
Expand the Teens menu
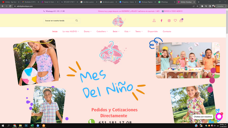coord(139,31)
